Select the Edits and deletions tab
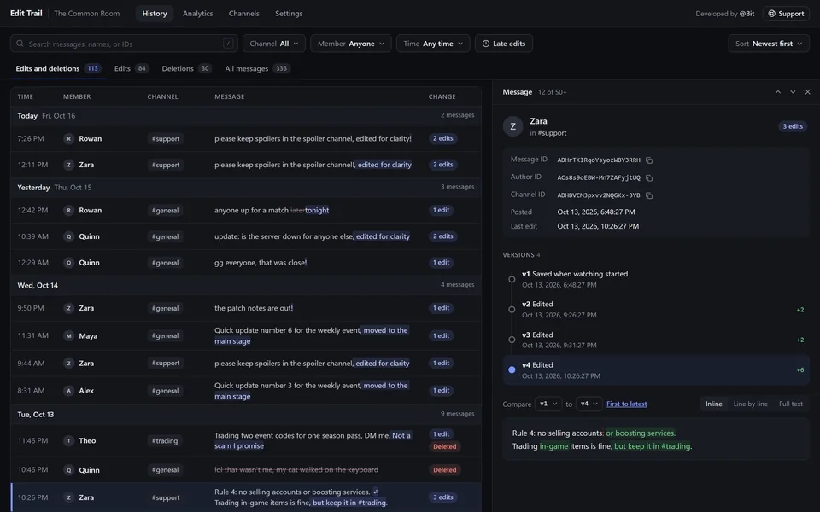820x512 pixels. (x=59, y=68)
